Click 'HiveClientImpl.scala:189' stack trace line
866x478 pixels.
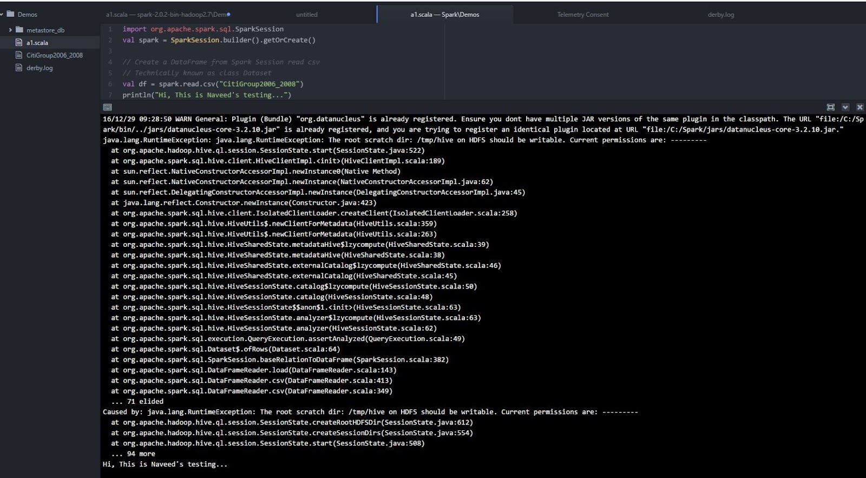[278, 161]
